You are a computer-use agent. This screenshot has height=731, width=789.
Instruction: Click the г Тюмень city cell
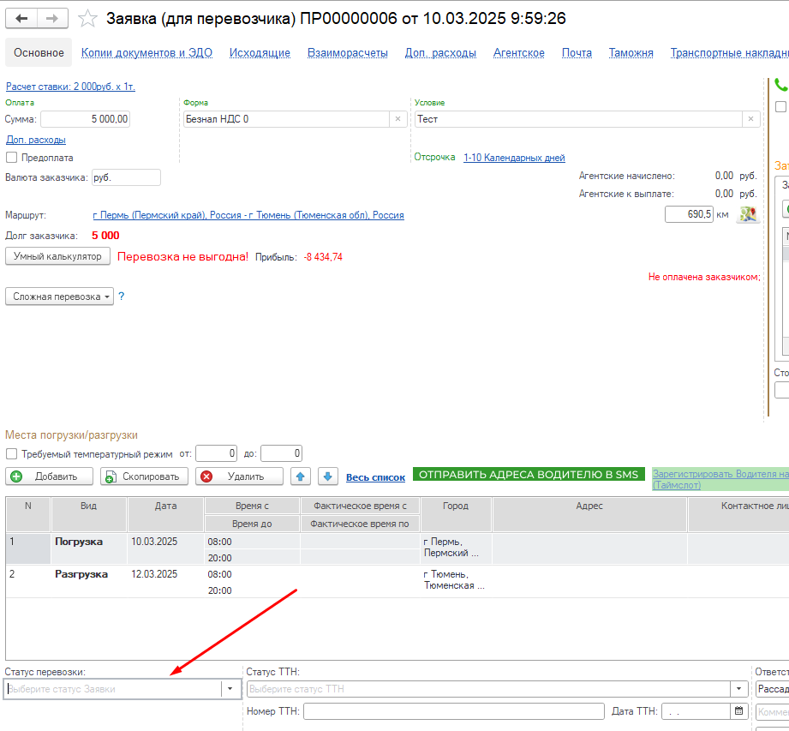point(454,580)
